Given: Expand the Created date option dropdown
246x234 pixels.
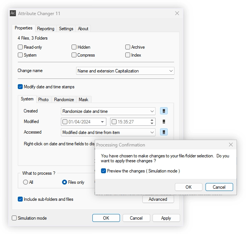Looking at the screenshot, I should tap(108, 111).
